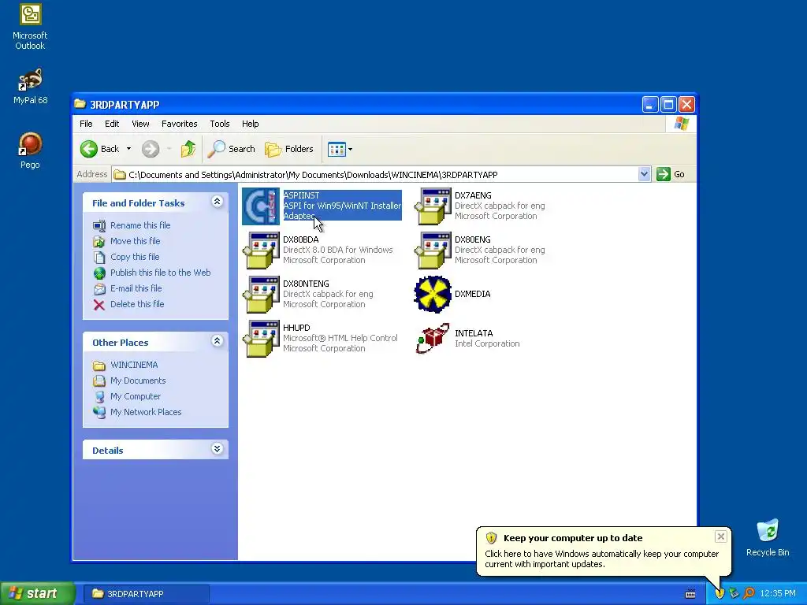Click the ASPIINST file name text
The height and width of the screenshot is (605, 807).
301,195
